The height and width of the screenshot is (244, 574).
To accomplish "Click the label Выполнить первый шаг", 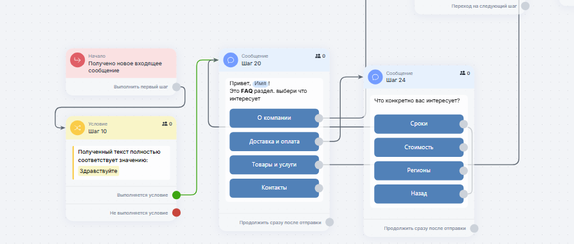I will (x=141, y=87).
